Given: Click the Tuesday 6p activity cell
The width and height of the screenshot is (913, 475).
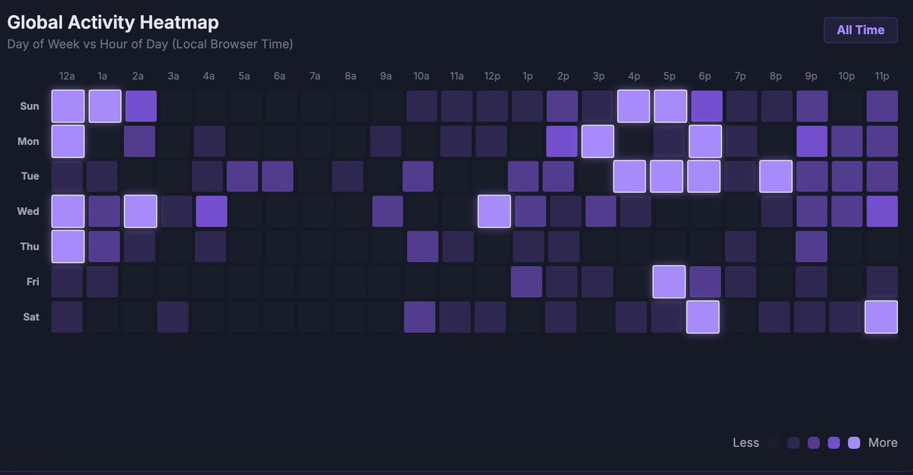Looking at the screenshot, I should click(705, 176).
